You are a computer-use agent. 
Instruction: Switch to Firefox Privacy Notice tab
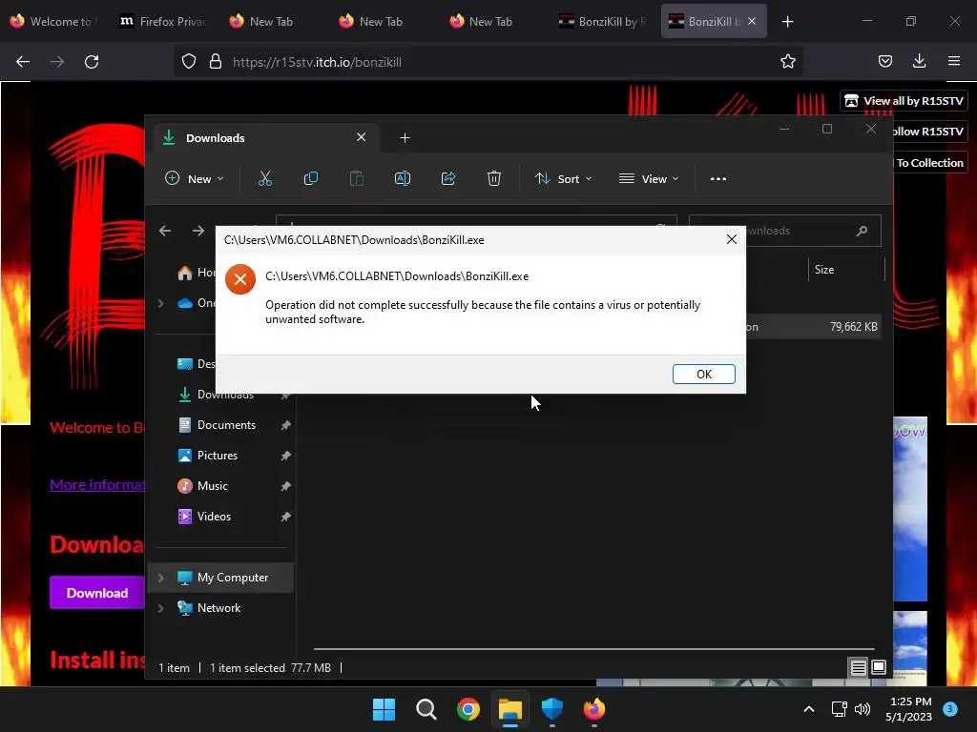coord(164,21)
